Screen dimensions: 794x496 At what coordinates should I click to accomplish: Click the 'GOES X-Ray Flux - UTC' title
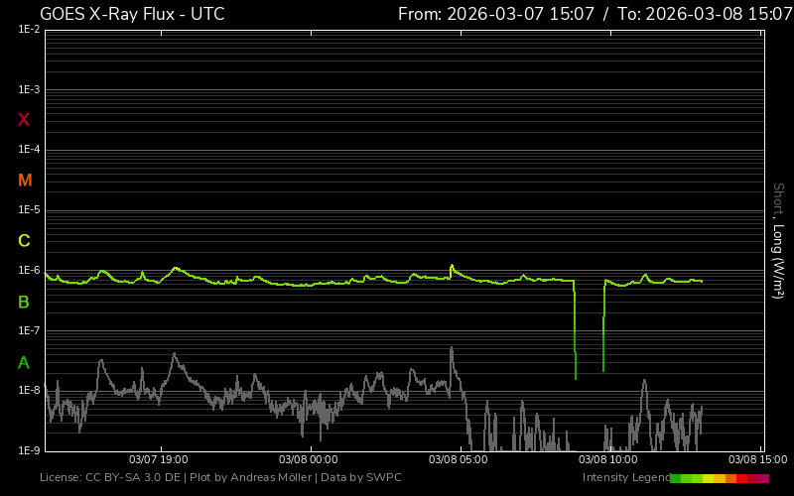pos(132,14)
